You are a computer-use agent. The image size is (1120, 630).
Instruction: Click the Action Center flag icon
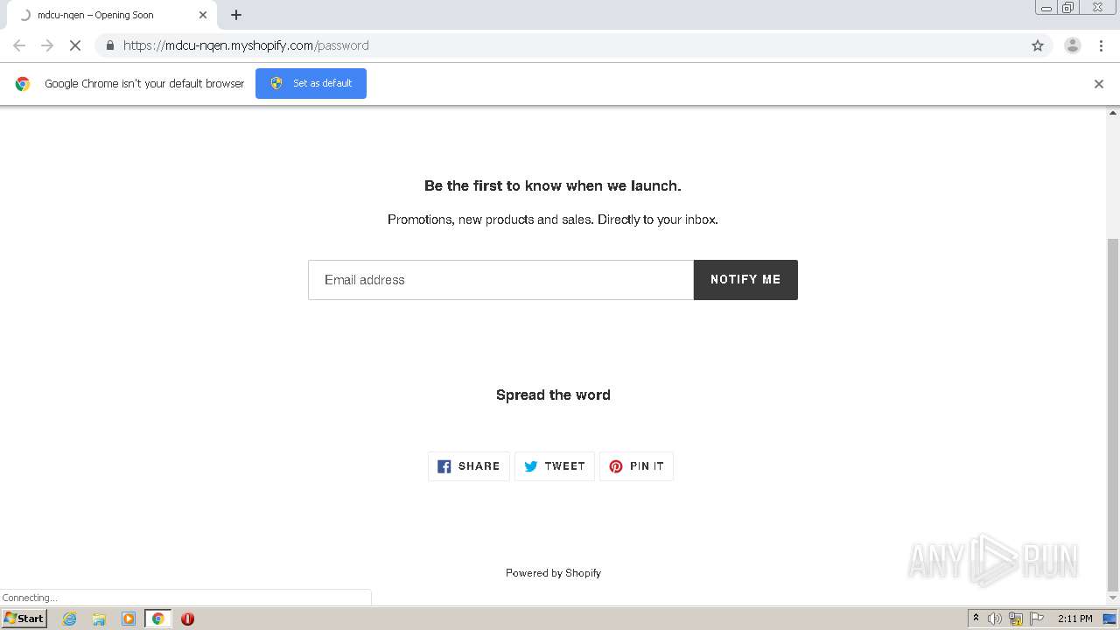pyautogui.click(x=1037, y=619)
